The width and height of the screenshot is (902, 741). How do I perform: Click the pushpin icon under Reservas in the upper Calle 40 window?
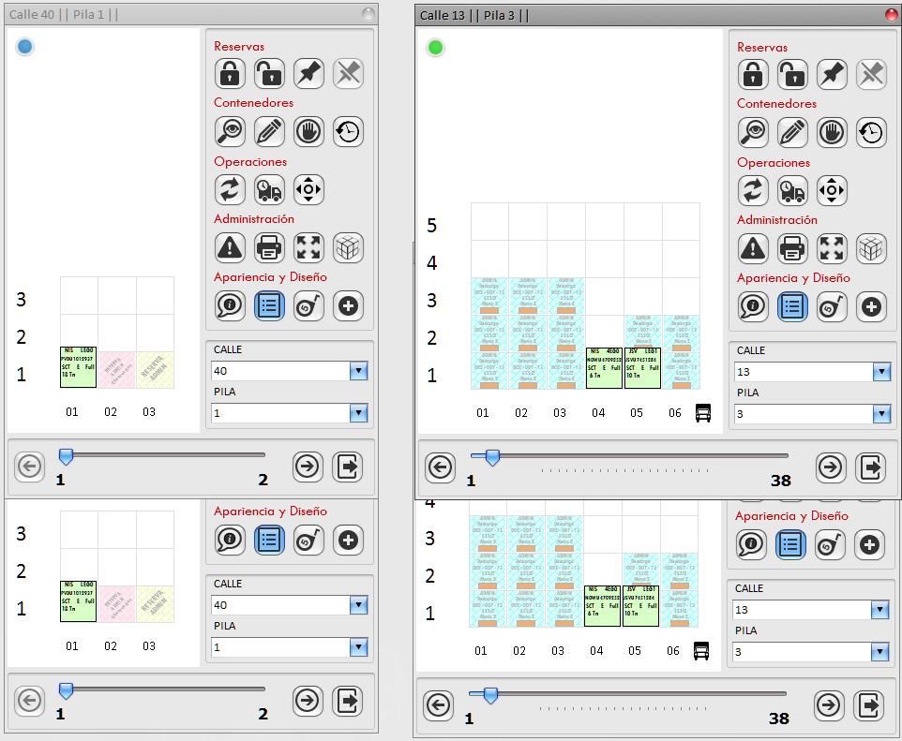[308, 74]
